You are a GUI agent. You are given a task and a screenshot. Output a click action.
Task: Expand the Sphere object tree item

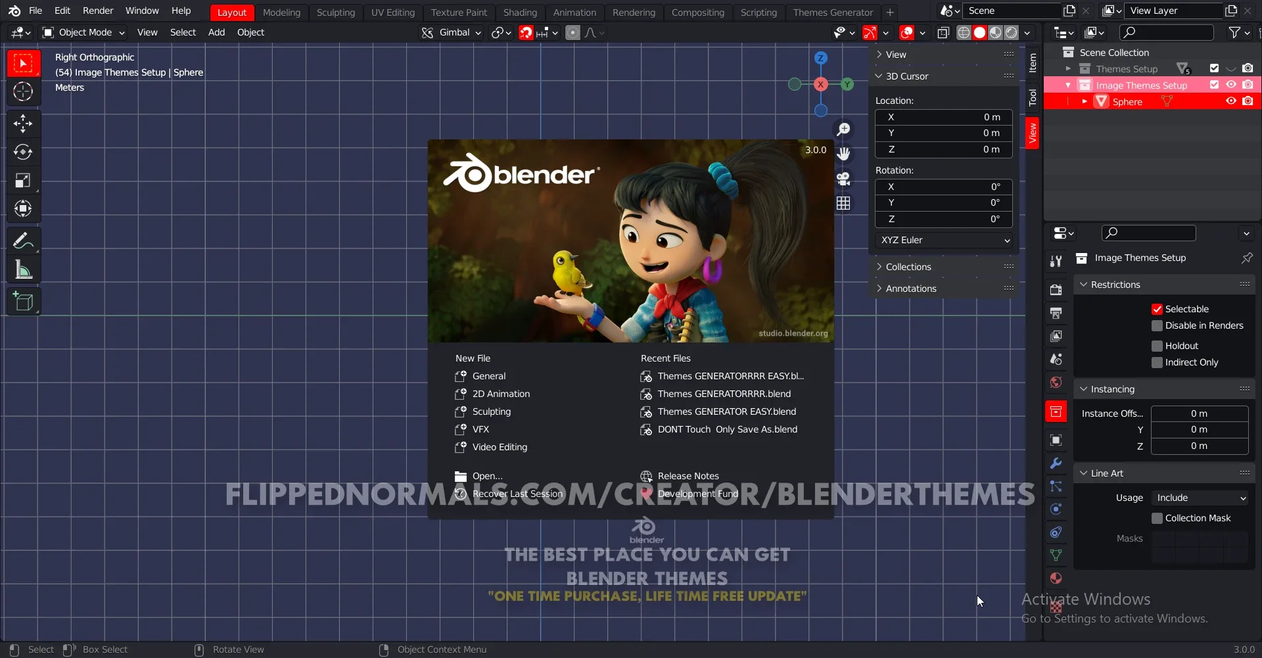1084,101
